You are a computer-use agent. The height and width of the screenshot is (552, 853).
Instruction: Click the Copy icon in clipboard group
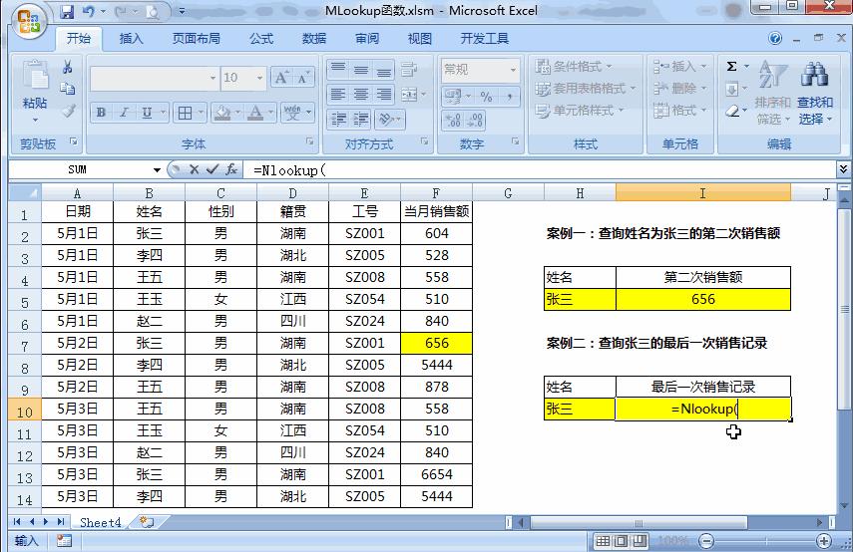coord(68,89)
